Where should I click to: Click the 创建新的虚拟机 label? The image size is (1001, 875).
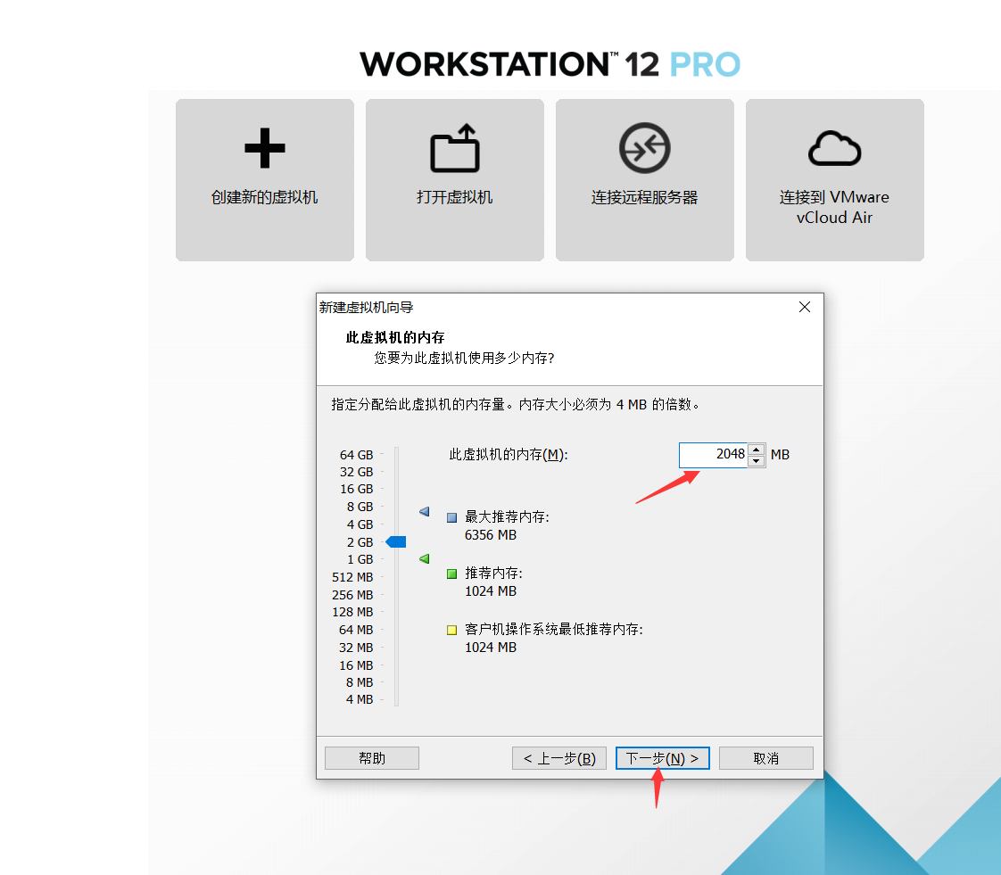pyautogui.click(x=264, y=197)
